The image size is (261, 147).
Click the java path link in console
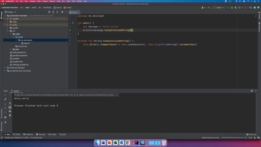66,95
